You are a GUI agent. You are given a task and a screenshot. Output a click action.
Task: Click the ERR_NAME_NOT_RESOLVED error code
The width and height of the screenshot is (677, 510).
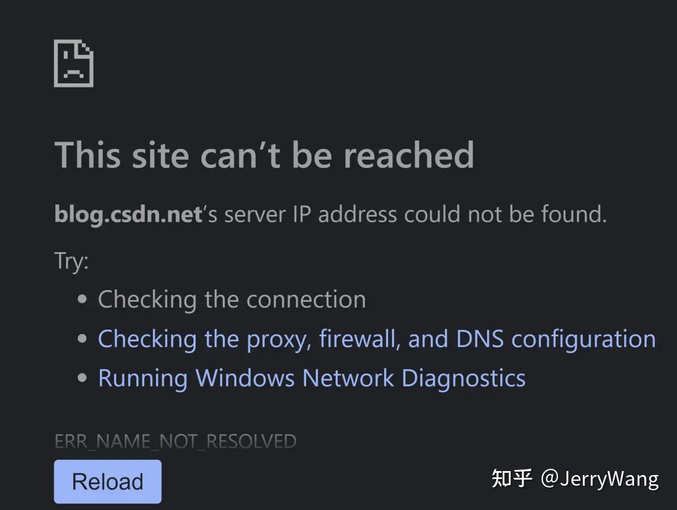[x=175, y=441]
